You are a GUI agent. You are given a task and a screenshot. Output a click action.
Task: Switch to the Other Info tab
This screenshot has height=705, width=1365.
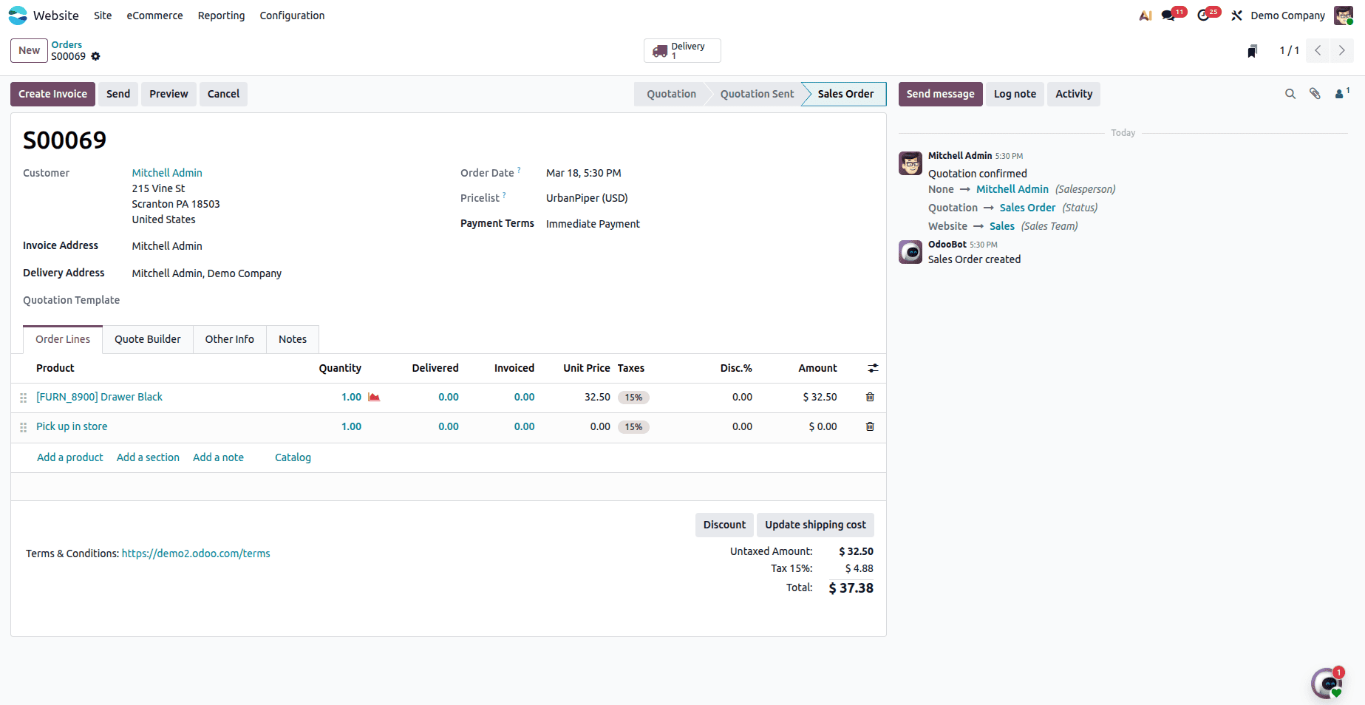229,339
